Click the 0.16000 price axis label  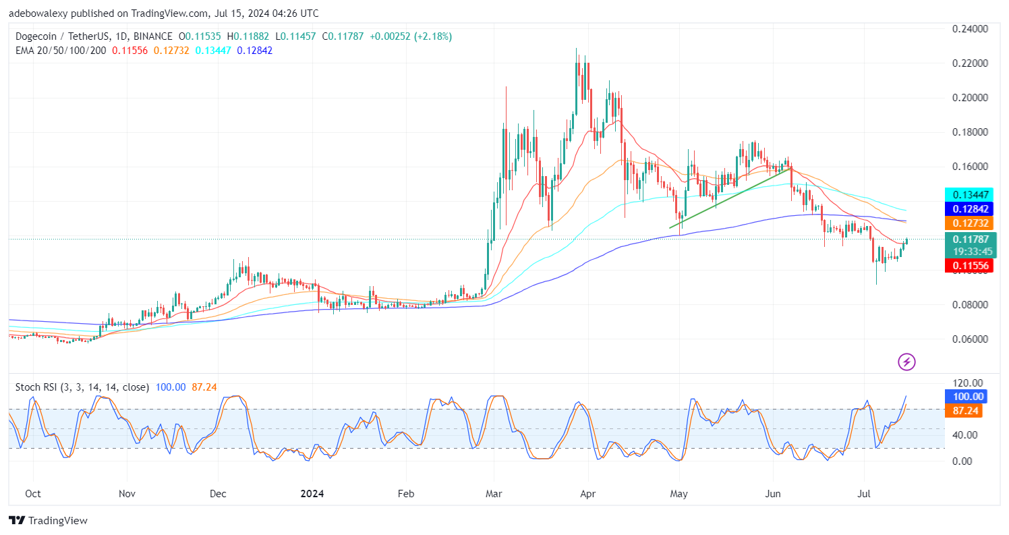(x=969, y=167)
